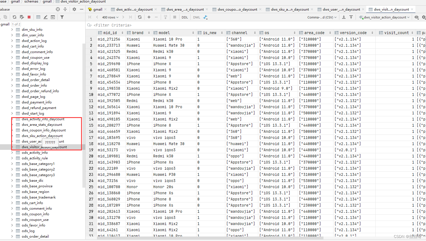
Task: Select the dws_area_stats_daycount table
Action: (42, 125)
